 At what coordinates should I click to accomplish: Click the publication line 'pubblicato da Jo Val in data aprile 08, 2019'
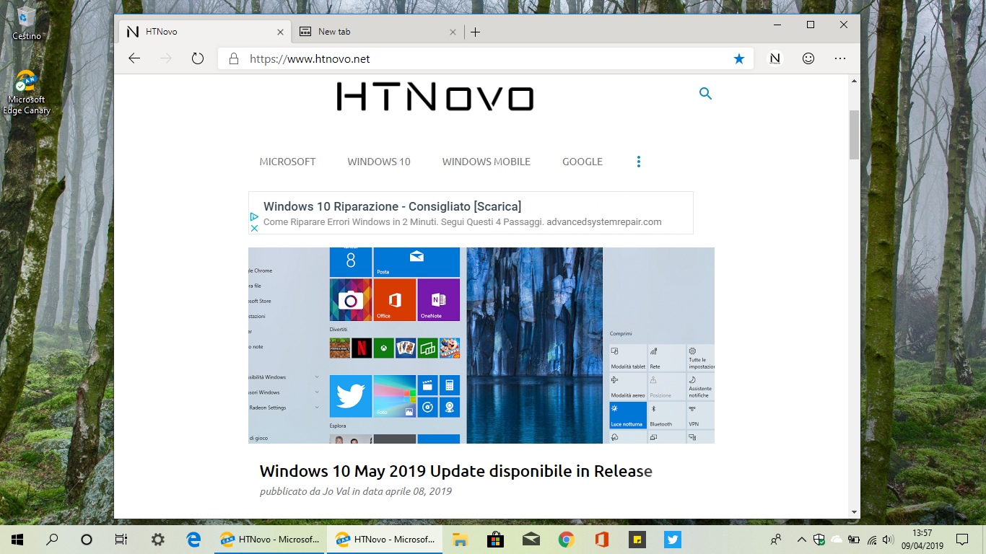356,491
